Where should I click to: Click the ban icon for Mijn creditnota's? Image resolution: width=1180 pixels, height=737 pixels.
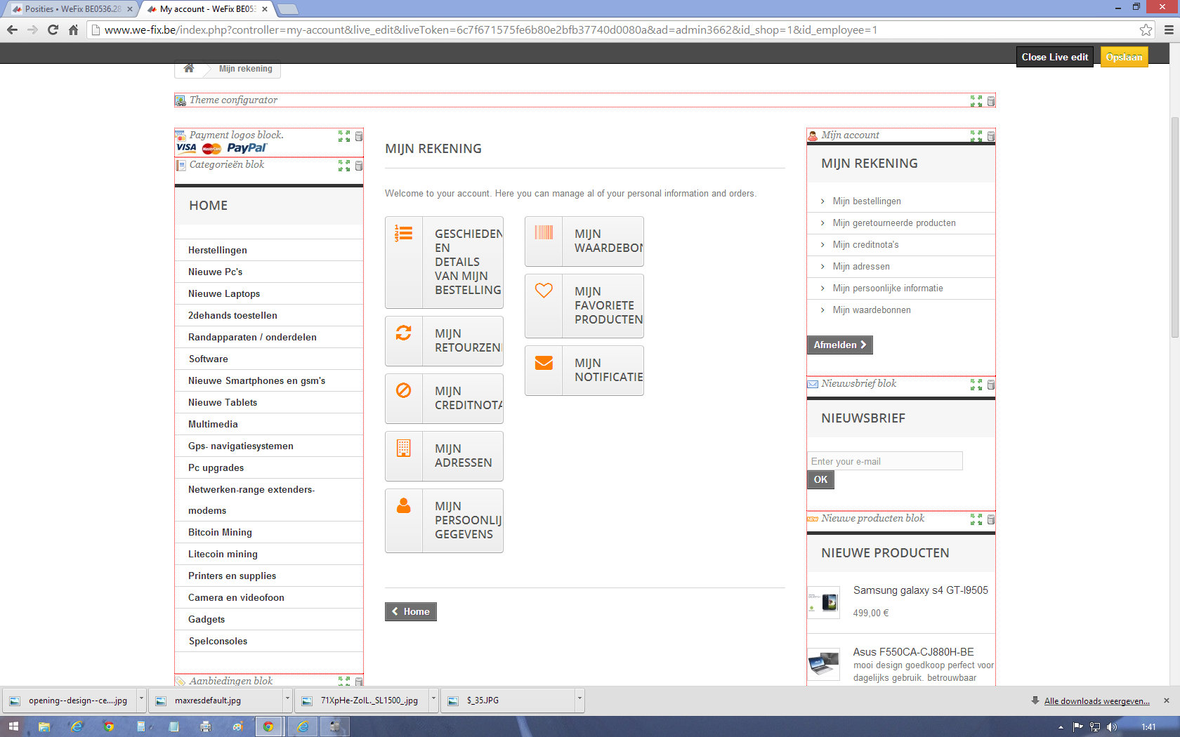point(403,390)
